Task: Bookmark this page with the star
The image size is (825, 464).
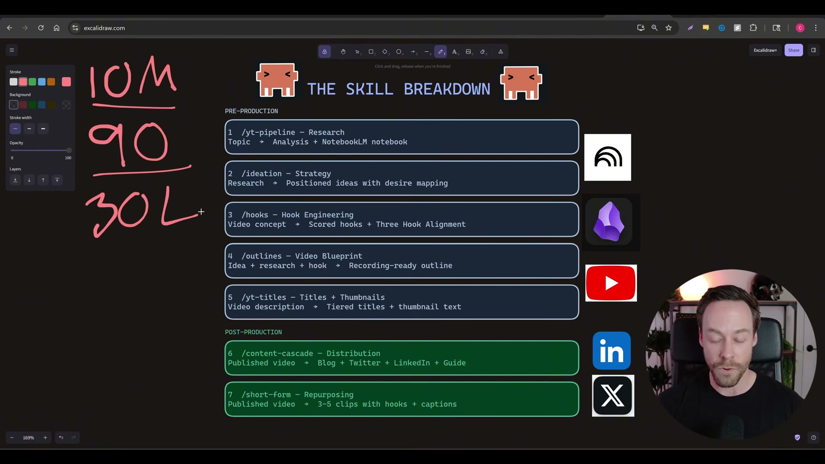Action: click(x=669, y=28)
